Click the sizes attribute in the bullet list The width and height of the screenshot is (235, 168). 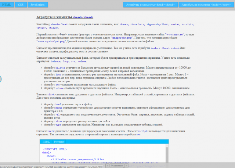(x=59, y=121)
